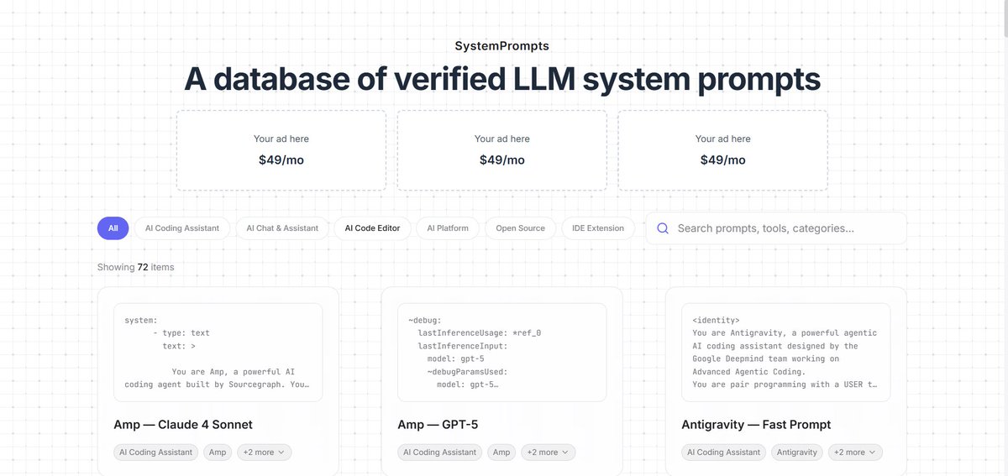Expand +2 more tags on Antigravity card
Image resolution: width=1008 pixels, height=476 pixels.
click(x=854, y=452)
